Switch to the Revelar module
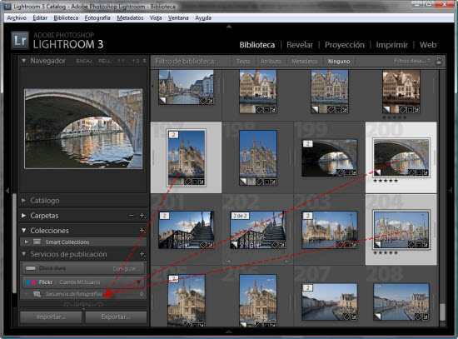458x339 pixels. (300, 45)
